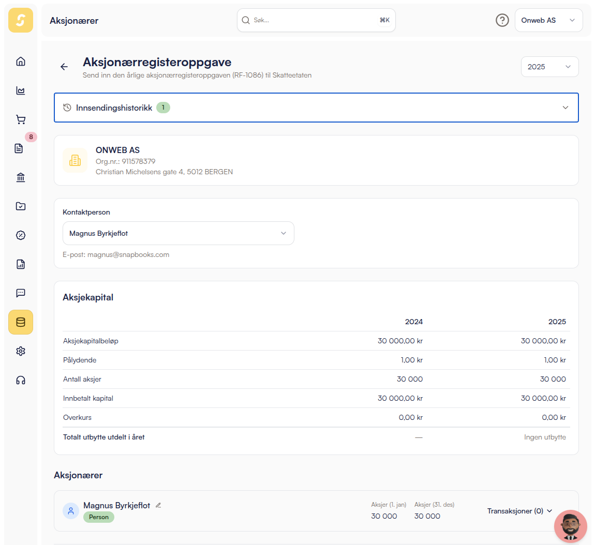Open the Kontaktperson dropdown
Image resolution: width=595 pixels, height=545 pixels.
point(178,233)
